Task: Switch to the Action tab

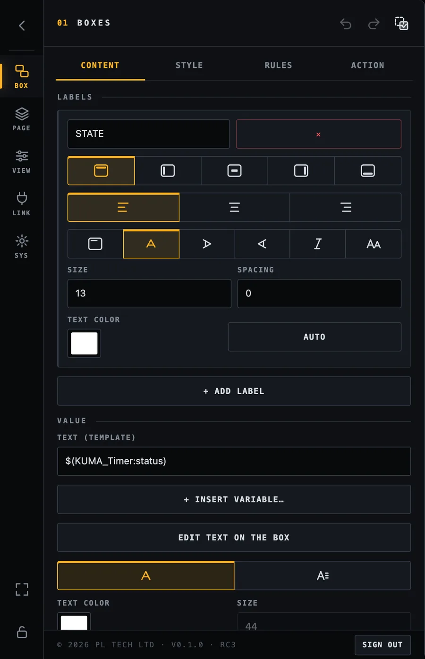Action: tap(368, 65)
